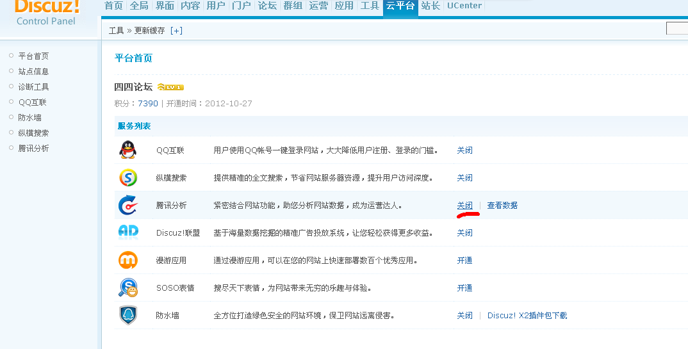Screen dimensions: 688x349
Task: Open 查看数据 for 腾讯分析
Action: pos(502,205)
